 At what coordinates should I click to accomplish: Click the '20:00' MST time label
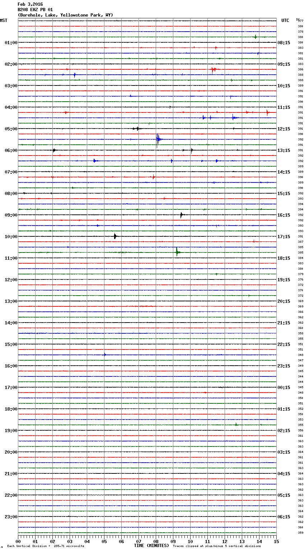[11, 452]
